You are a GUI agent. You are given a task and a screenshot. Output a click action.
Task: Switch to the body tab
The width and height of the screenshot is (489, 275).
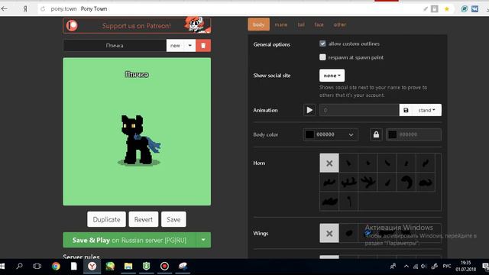258,24
